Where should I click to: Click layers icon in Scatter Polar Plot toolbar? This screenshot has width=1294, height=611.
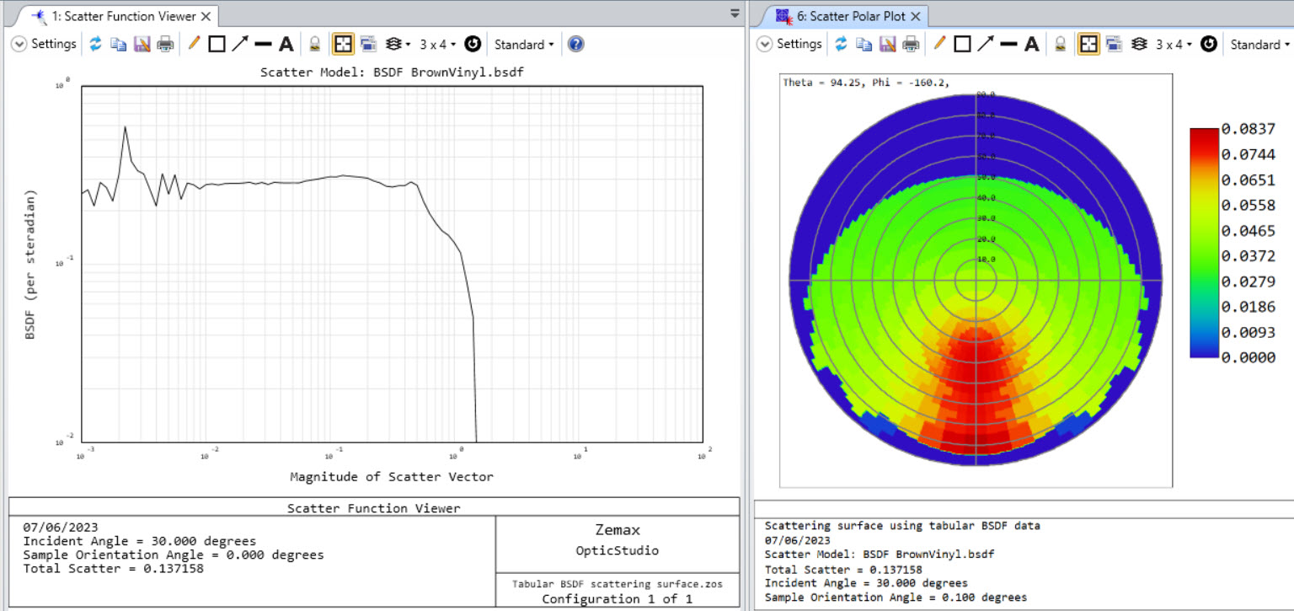point(1139,44)
